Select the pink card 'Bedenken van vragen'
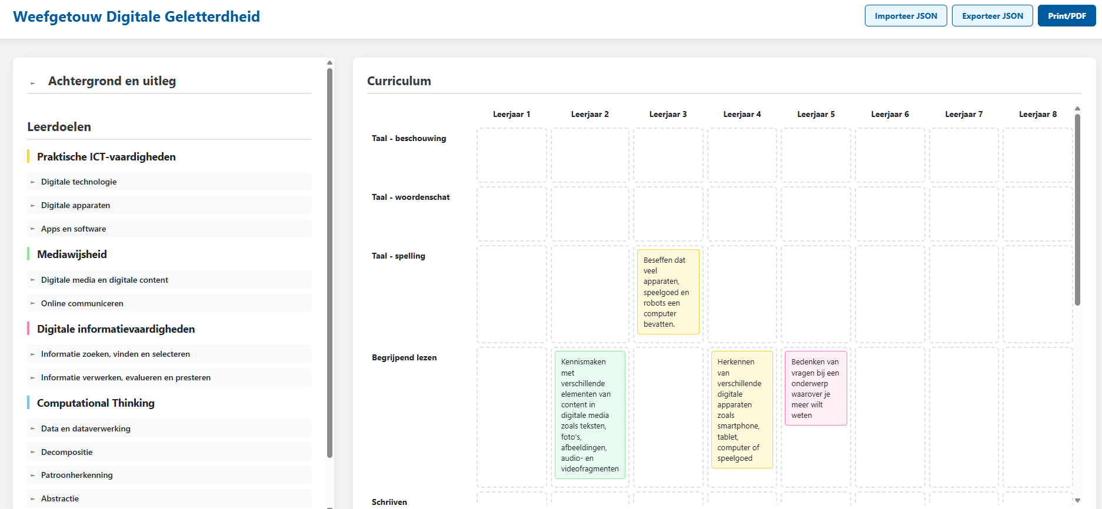Viewport: 1102px width, 509px height. click(816, 389)
